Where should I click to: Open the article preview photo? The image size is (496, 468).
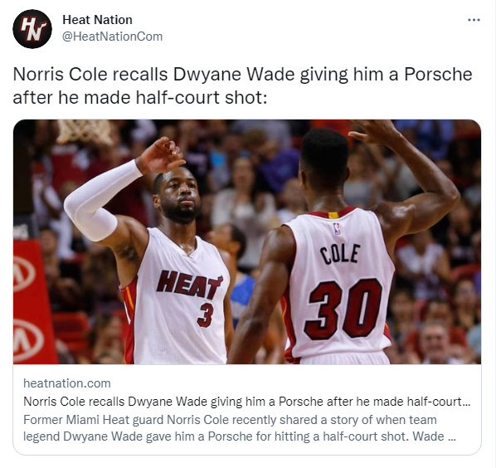click(247, 241)
